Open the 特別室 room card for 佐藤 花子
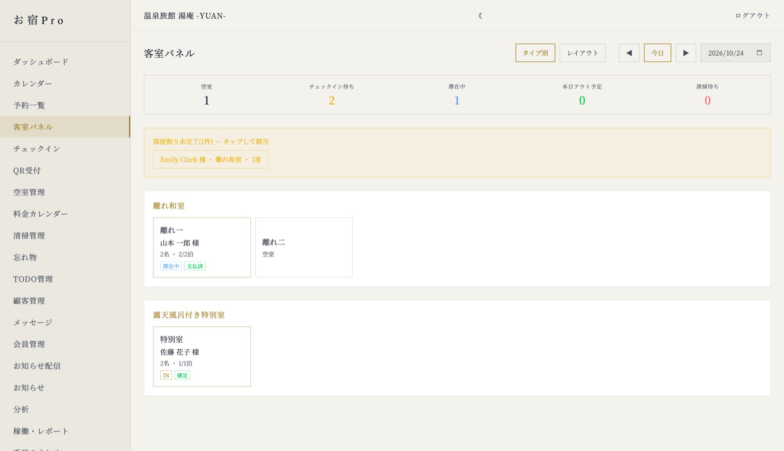Screen dimensions: 784x451 pyautogui.click(x=202, y=357)
